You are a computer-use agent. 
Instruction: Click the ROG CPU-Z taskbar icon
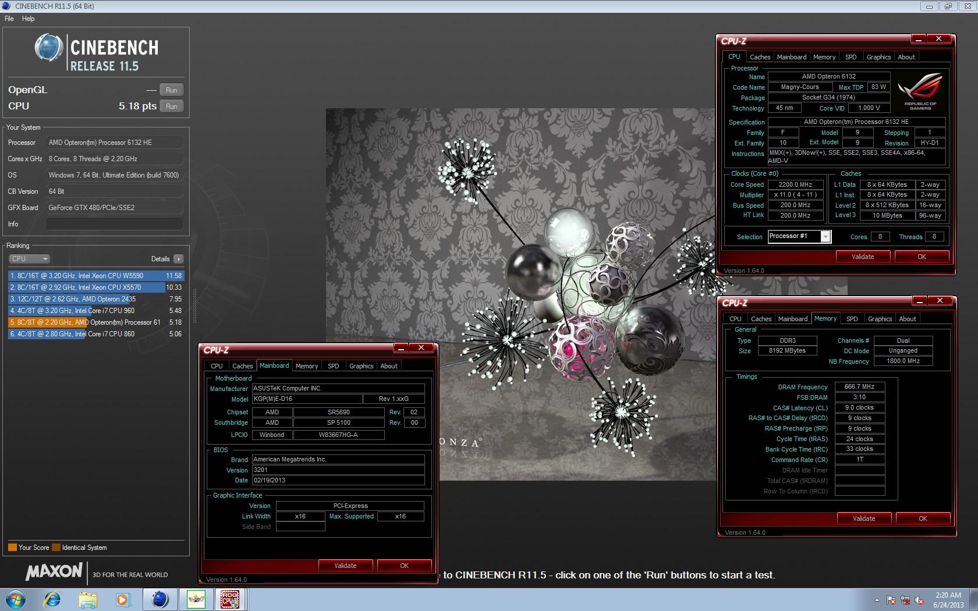(231, 599)
